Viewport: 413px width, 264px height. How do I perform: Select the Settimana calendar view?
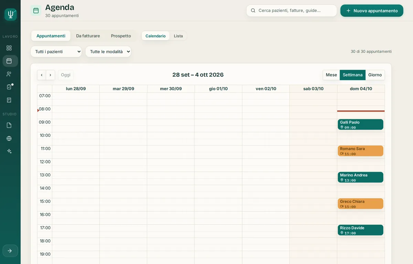tap(353, 75)
